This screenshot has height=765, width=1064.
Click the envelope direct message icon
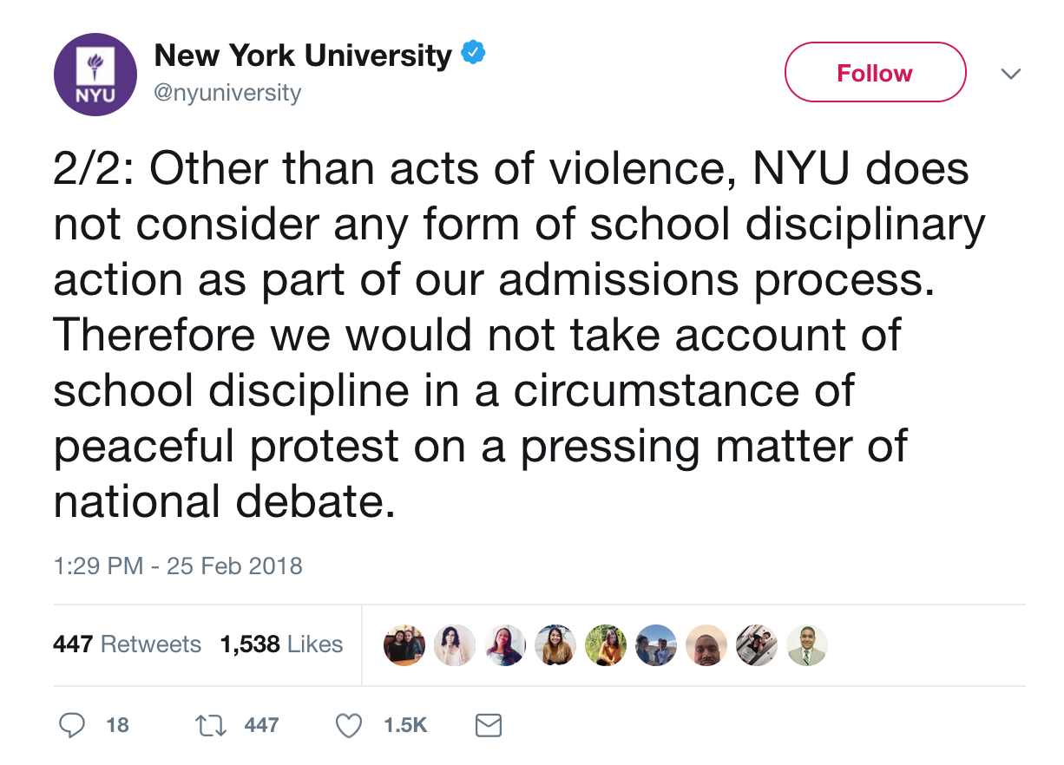[x=489, y=725]
